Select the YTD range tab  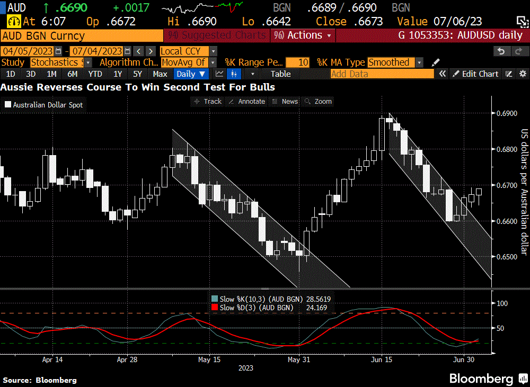[x=95, y=74]
